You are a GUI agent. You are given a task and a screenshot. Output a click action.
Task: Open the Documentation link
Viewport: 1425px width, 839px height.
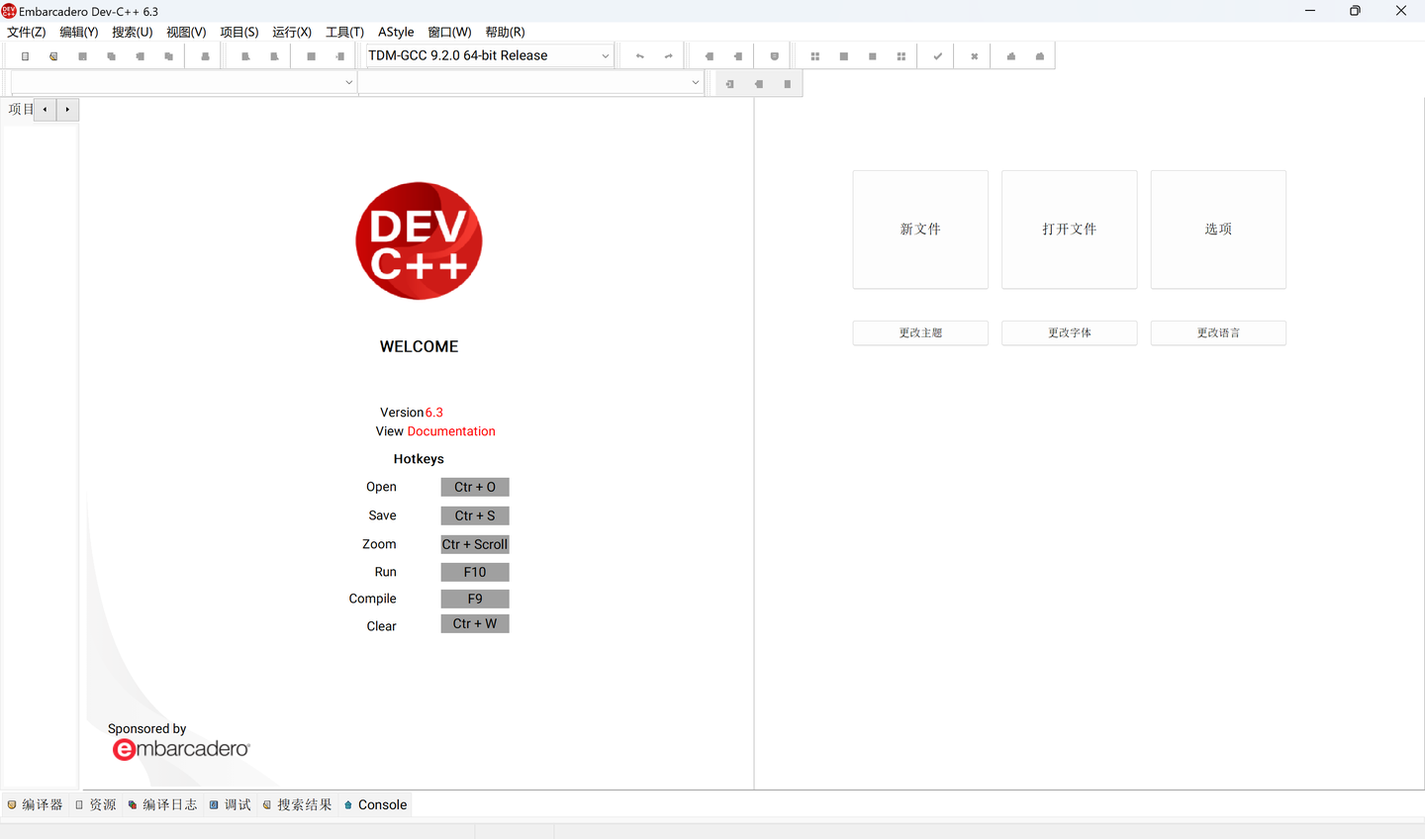[451, 430]
